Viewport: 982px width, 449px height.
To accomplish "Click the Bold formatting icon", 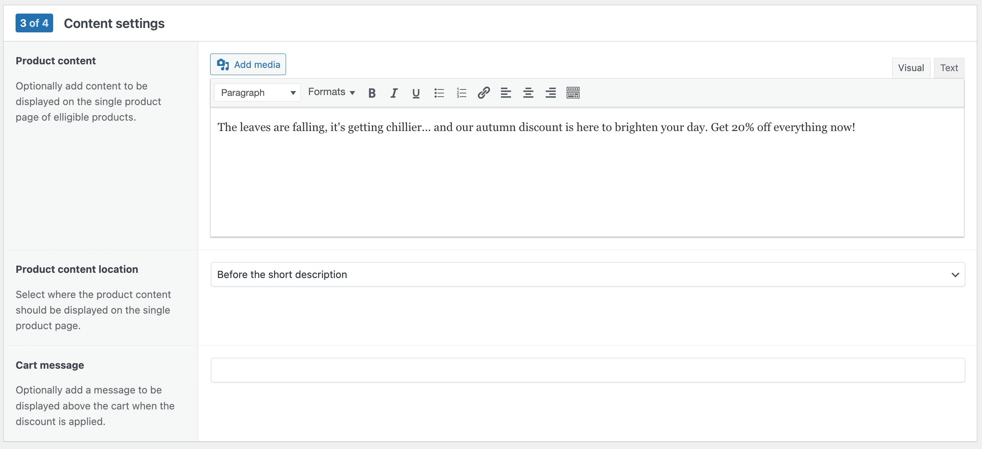I will pyautogui.click(x=372, y=93).
